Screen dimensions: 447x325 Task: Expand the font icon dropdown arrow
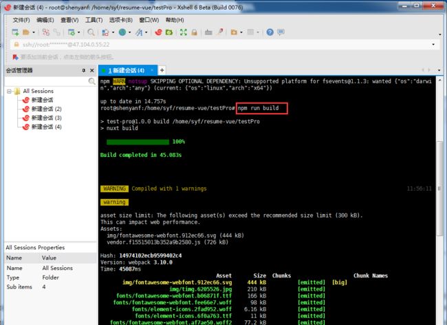[146, 32]
